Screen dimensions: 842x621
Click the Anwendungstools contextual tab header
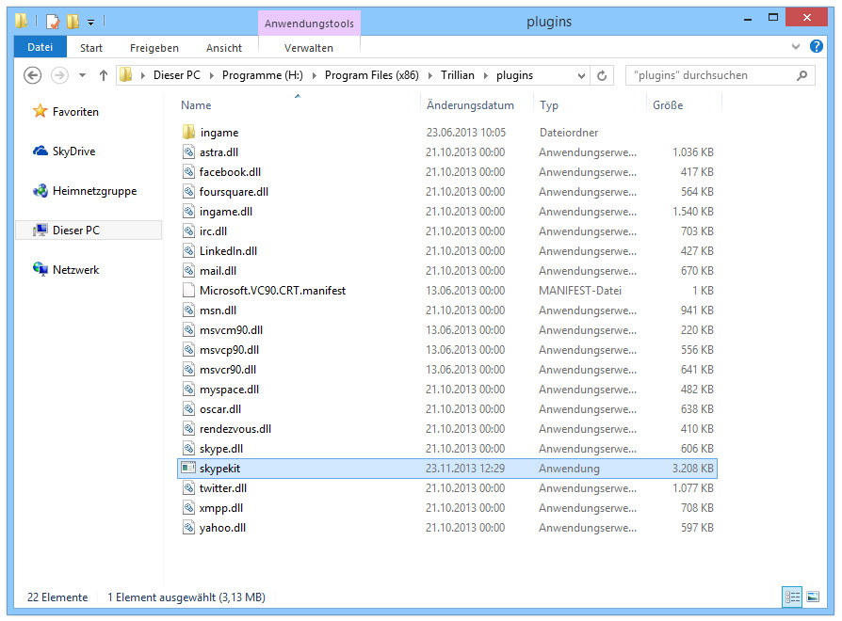click(x=309, y=24)
